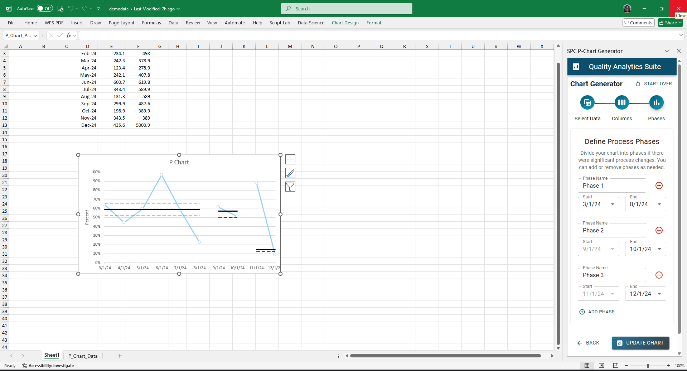Switch to Normal view icon
This screenshot has width=687, height=371.
click(x=587, y=366)
